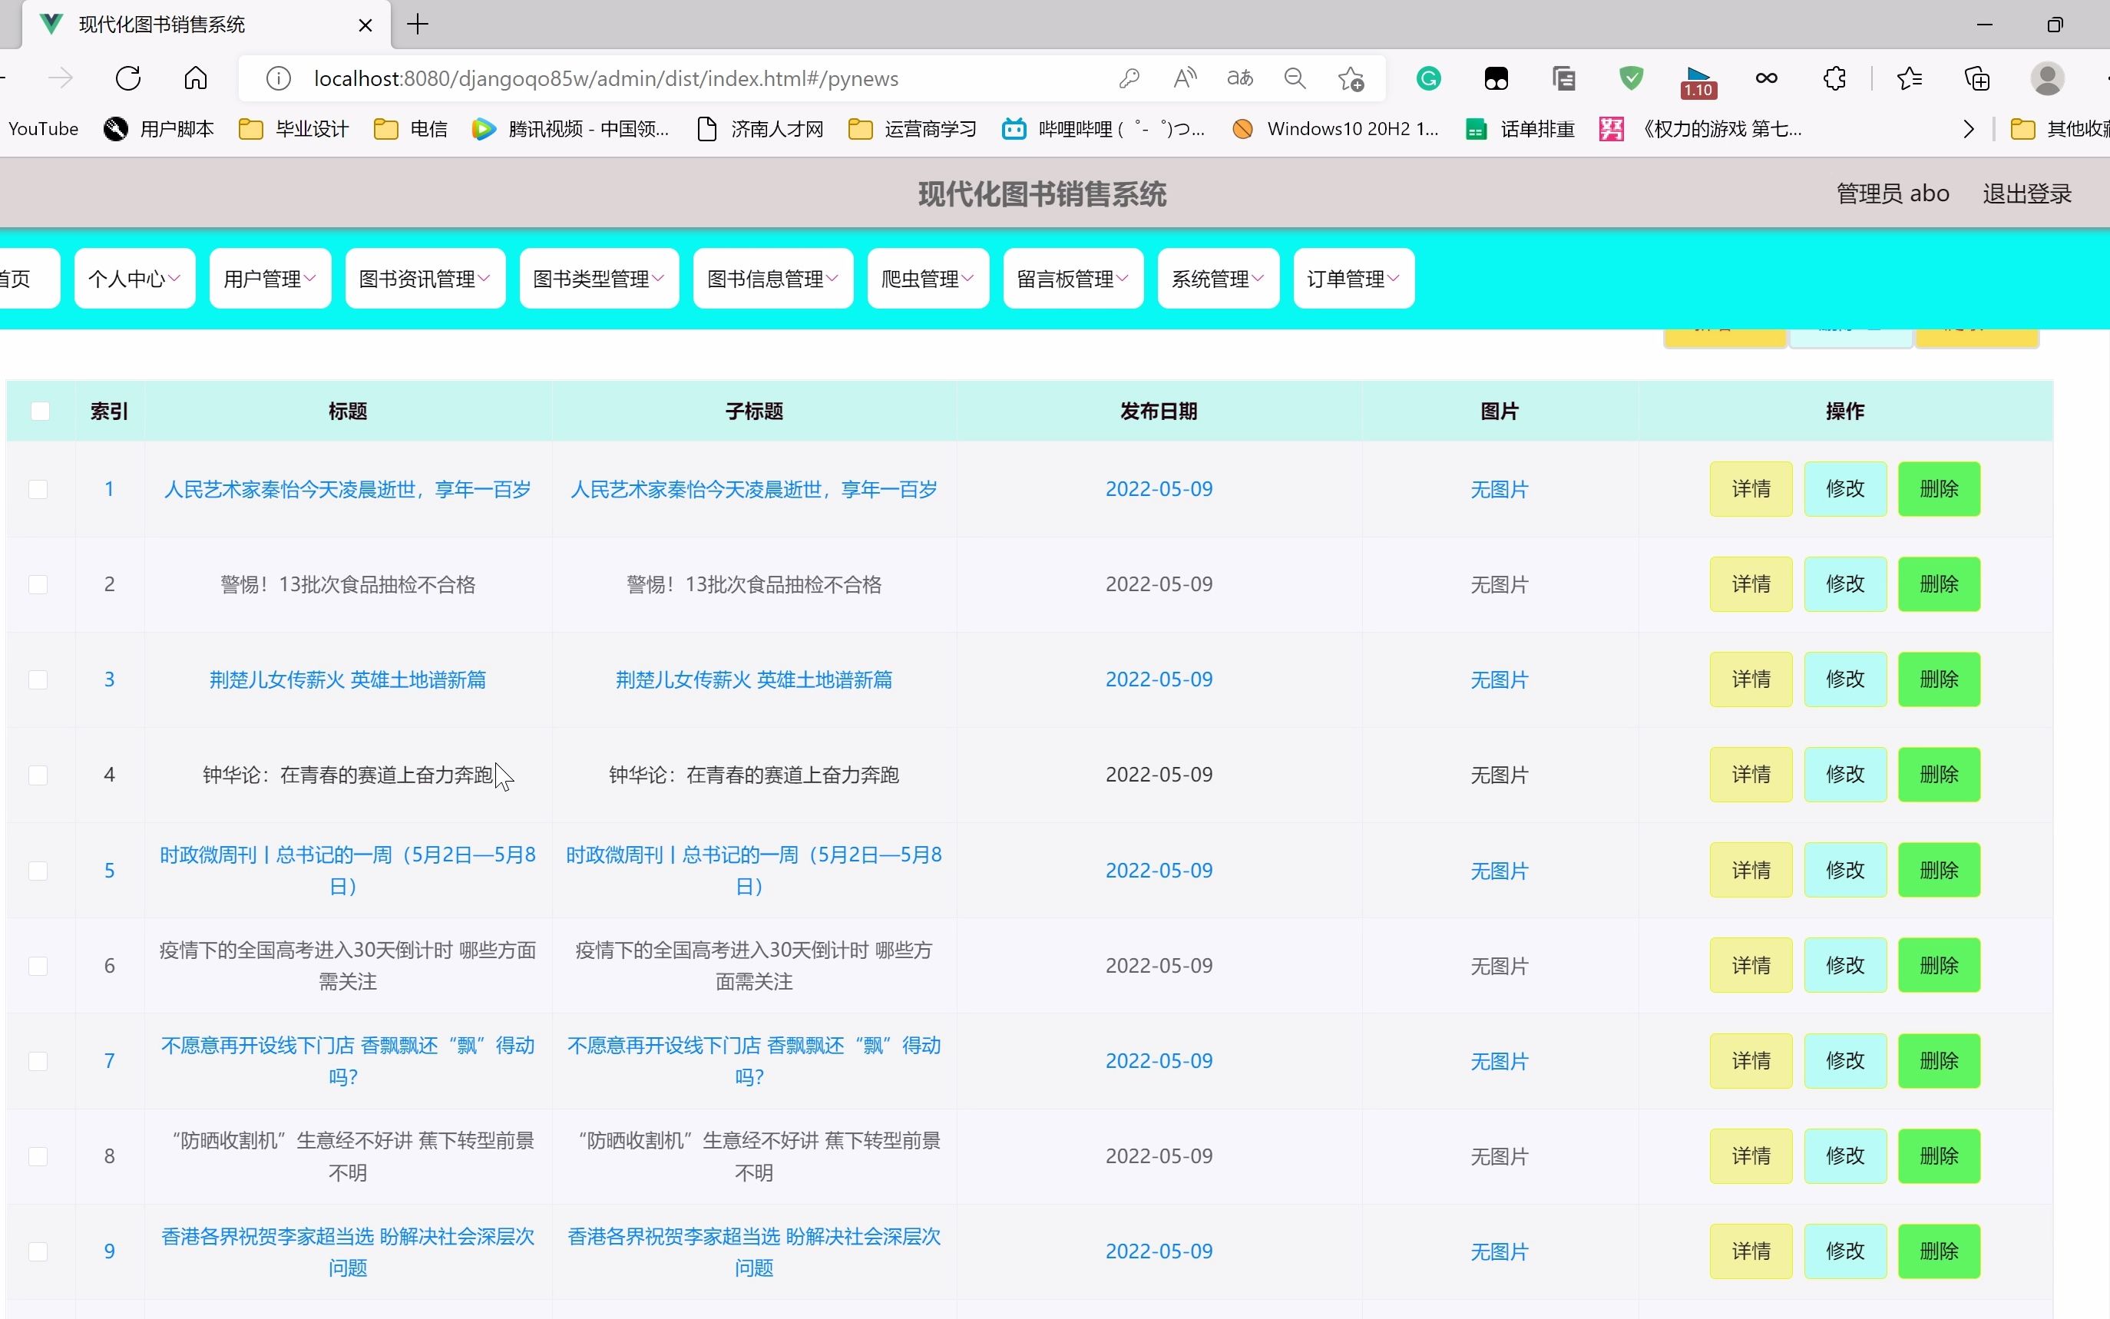
Task: Add page to favorites via star icon
Action: click(x=1351, y=78)
